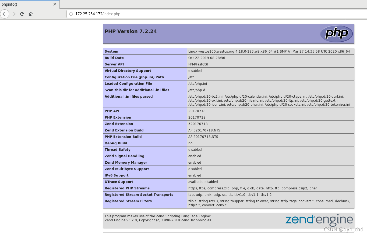Click the PHP Version 7.2.24 heading

[x=131, y=31]
